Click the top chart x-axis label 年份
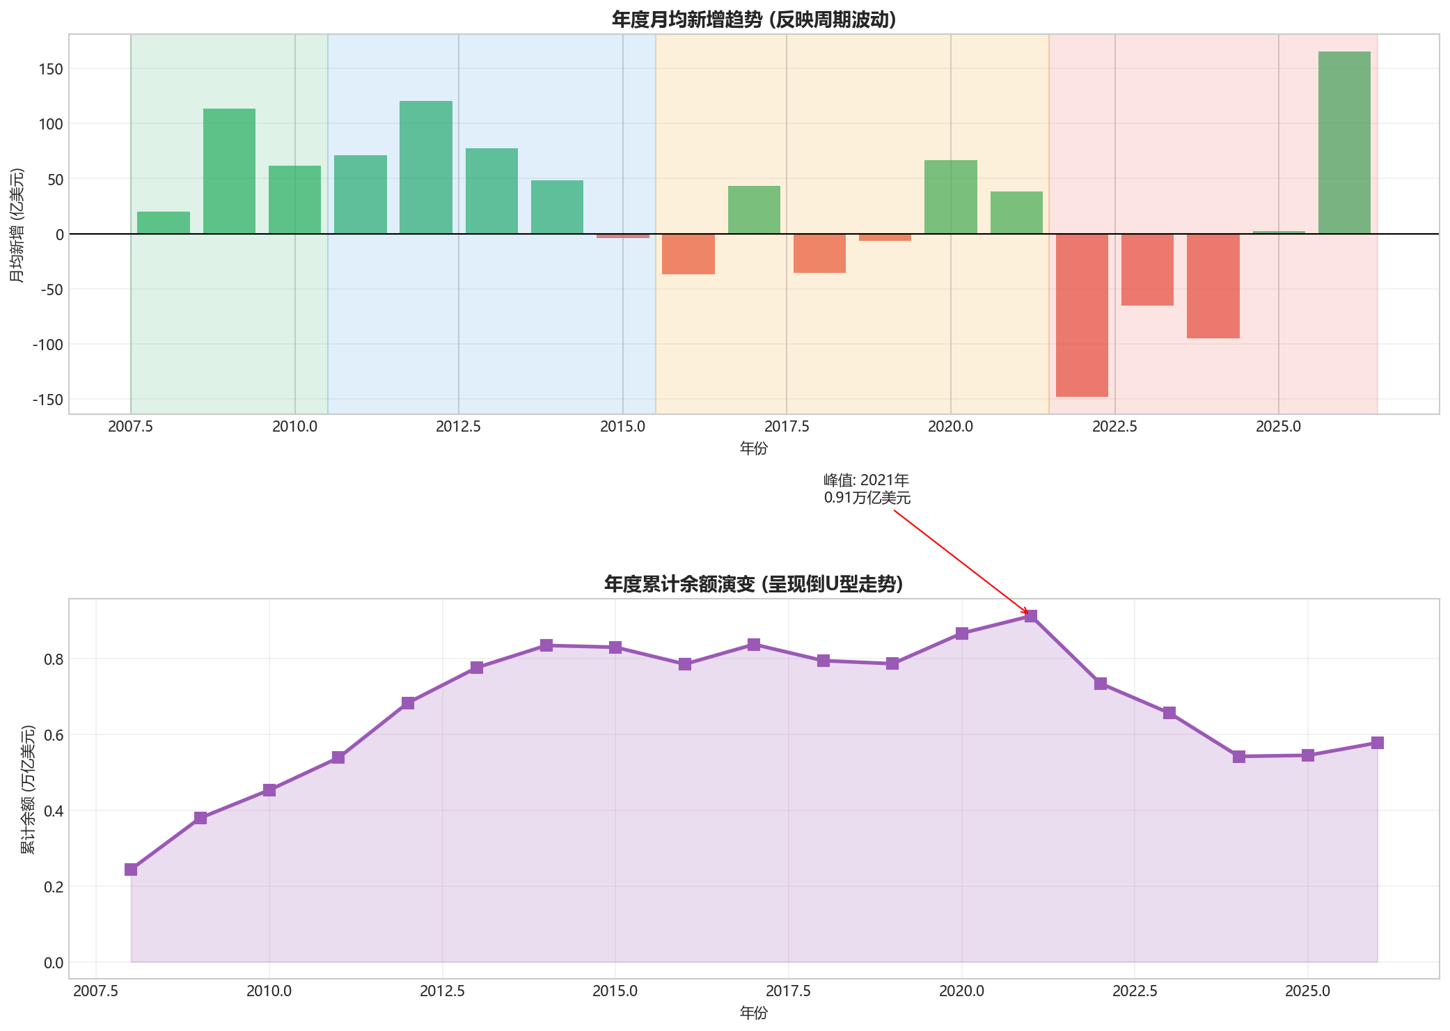 pyautogui.click(x=753, y=448)
